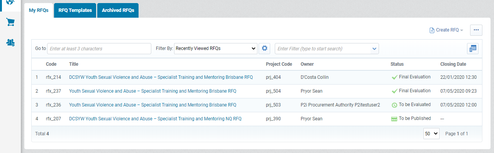Click Final Evaluation checkmark for rfx_214
The width and height of the screenshot is (494, 153).
[x=394, y=77]
